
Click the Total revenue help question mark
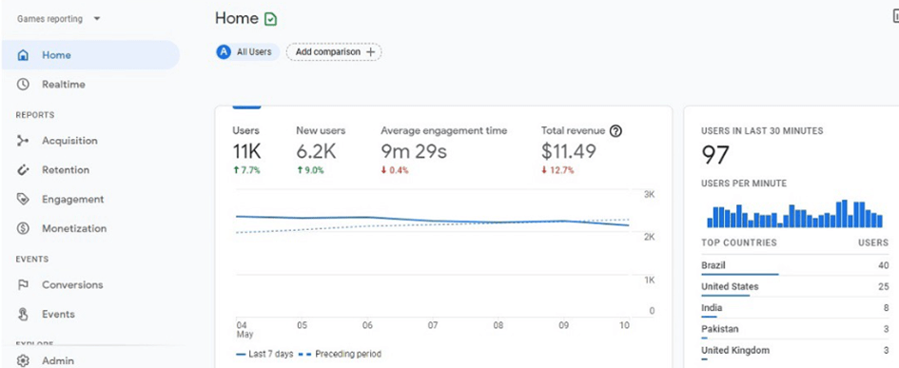click(616, 131)
